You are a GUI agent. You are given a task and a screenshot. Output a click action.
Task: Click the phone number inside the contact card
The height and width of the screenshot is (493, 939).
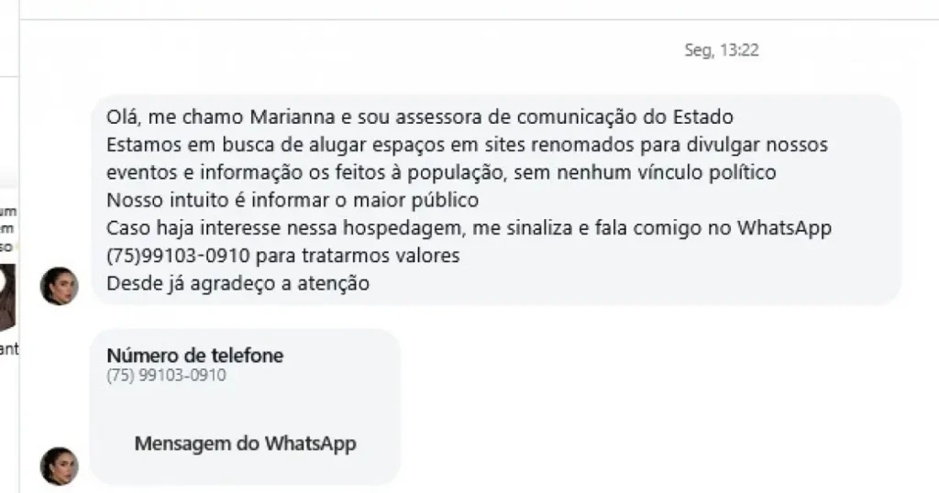[x=166, y=375]
